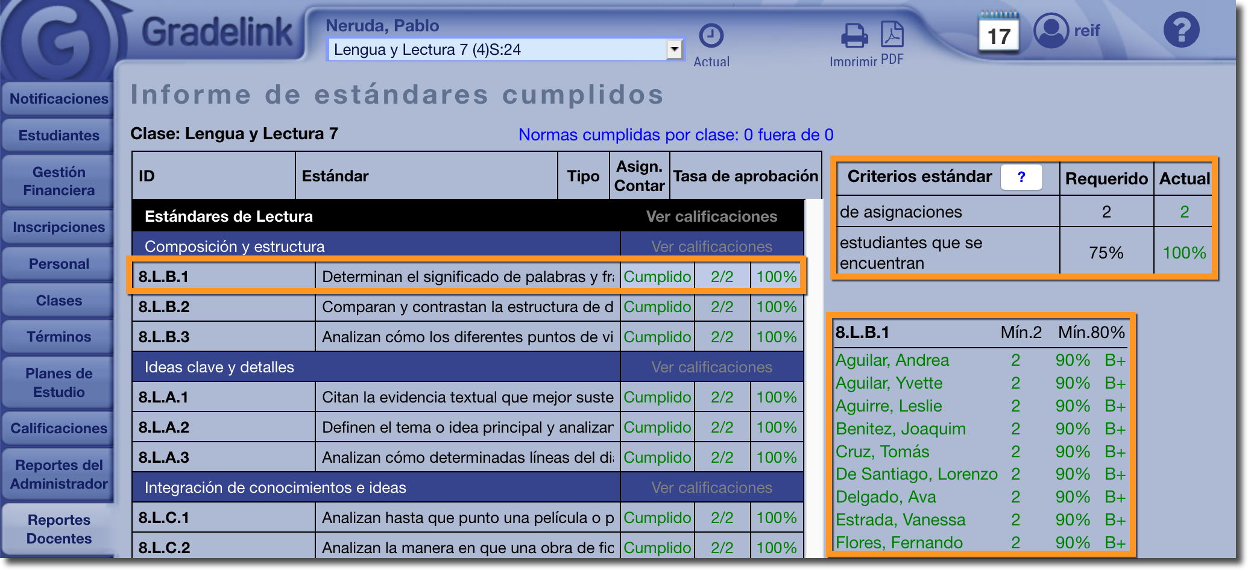Click Ver calificaciones for Estándares de Lectura
The width and height of the screenshot is (1248, 570).
(x=711, y=216)
